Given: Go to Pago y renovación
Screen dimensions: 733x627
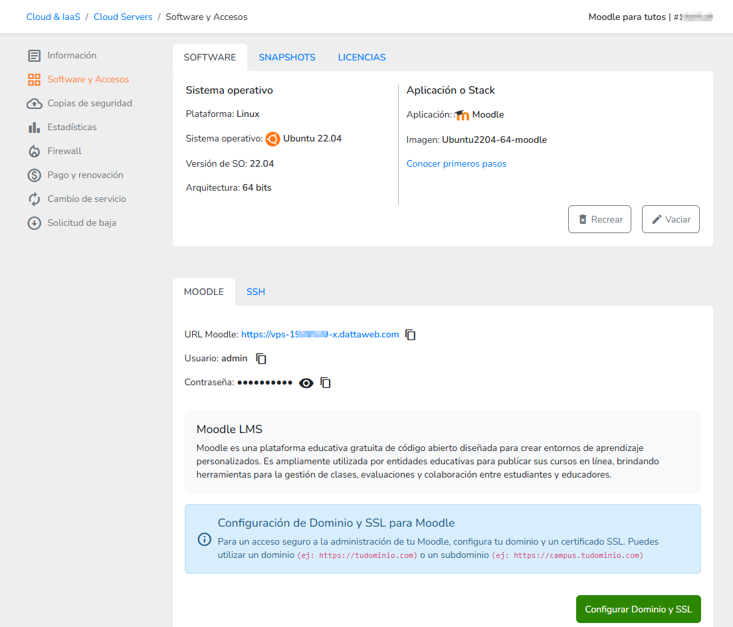Looking at the screenshot, I should point(86,175).
